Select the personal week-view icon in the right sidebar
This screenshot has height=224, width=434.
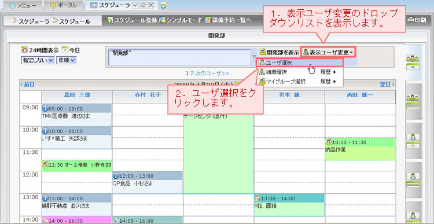(413, 180)
